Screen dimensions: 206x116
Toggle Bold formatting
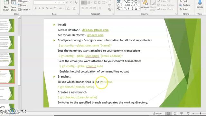coord(35,8)
